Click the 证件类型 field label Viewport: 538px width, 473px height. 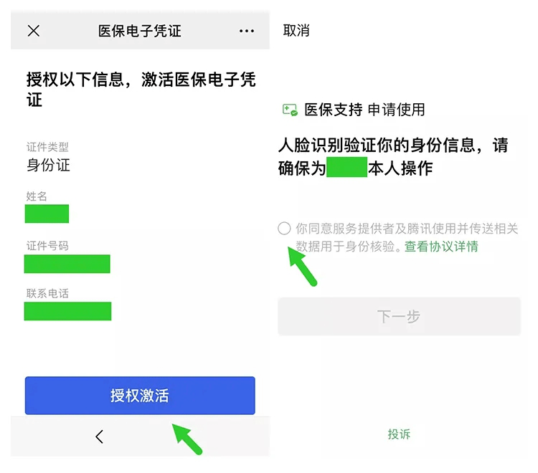(47, 147)
